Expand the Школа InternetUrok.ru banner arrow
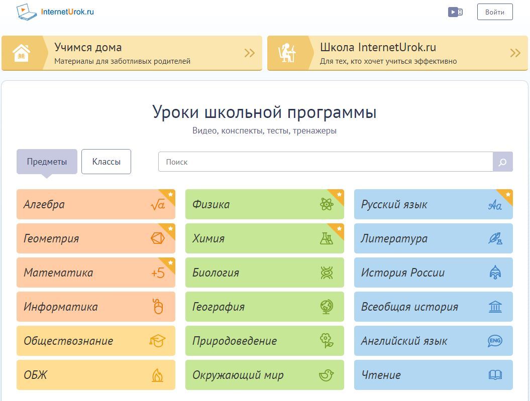 click(x=515, y=53)
